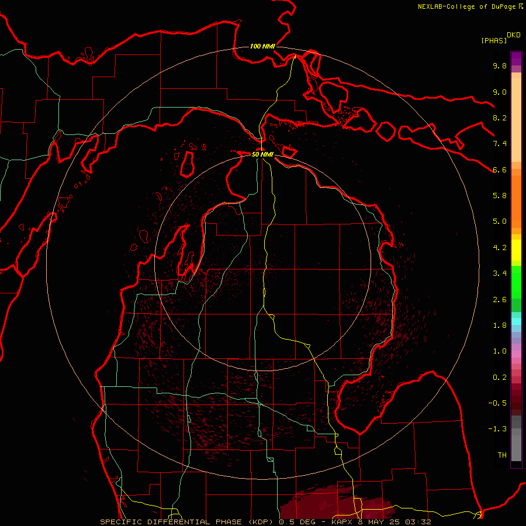Click the 1.8 value on color scale
Image resolution: width=526 pixels, height=526 pixels.
[500, 326]
